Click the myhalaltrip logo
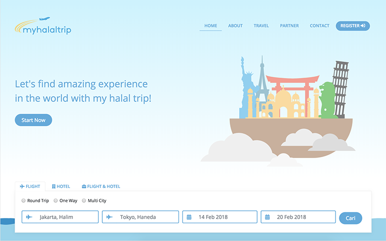The width and height of the screenshot is (386, 241). (43, 27)
